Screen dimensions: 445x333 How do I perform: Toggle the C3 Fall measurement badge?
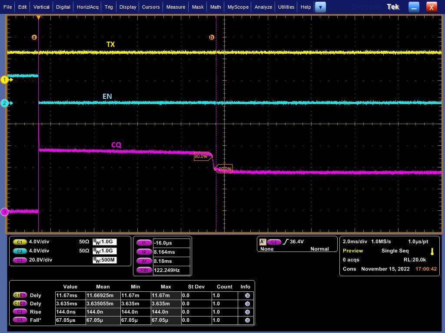(20, 320)
